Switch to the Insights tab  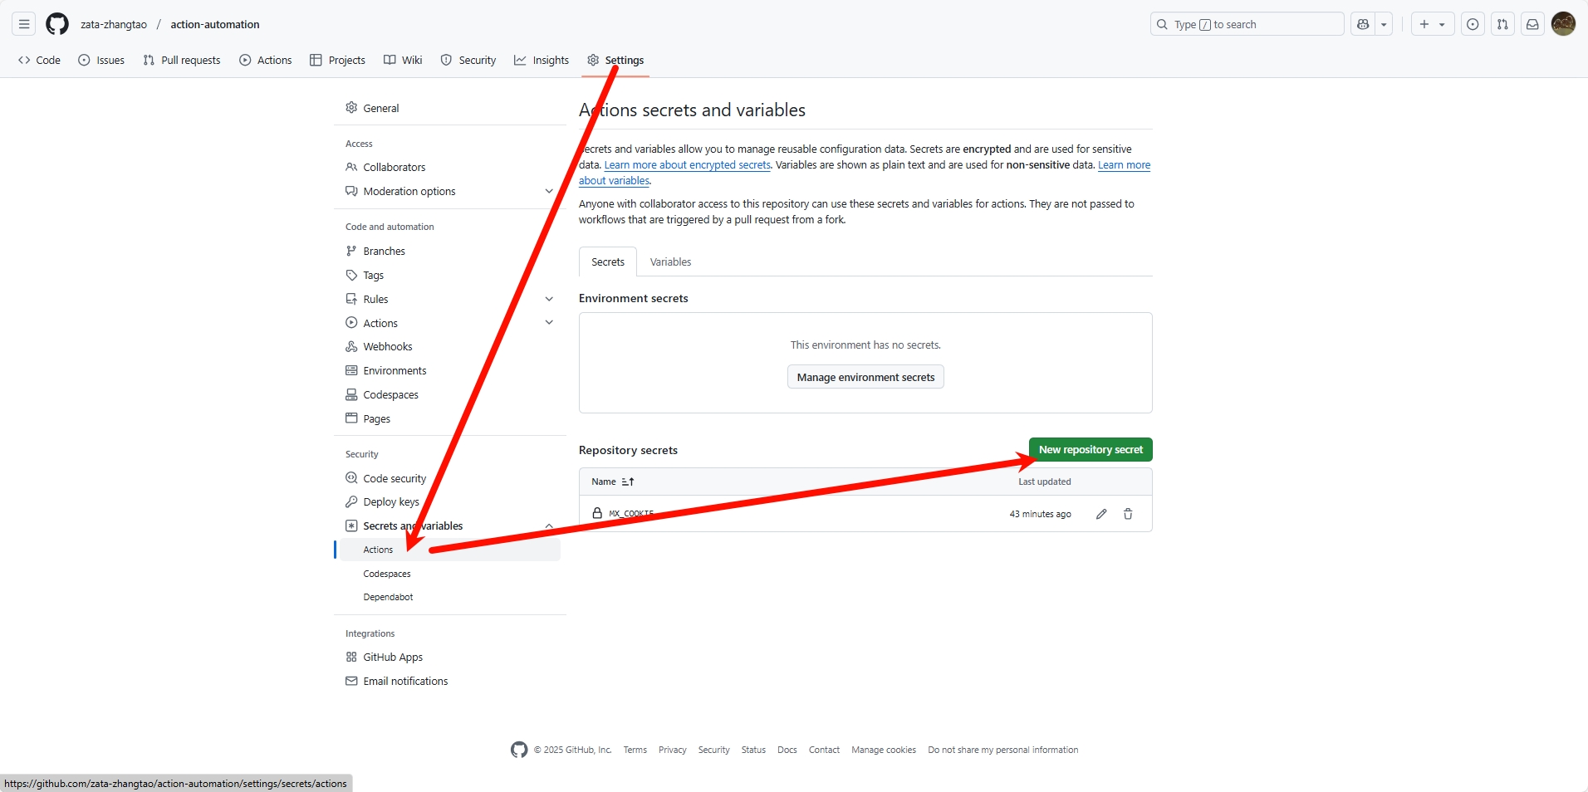(542, 60)
